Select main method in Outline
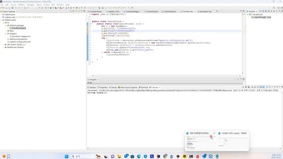This screenshot has width=283, height=159. tap(261, 17)
